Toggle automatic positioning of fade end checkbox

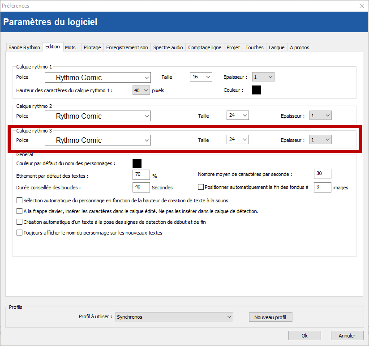tap(201, 187)
